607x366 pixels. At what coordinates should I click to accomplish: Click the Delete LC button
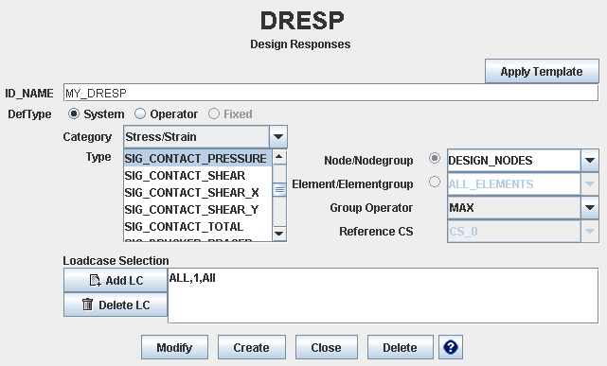point(116,305)
